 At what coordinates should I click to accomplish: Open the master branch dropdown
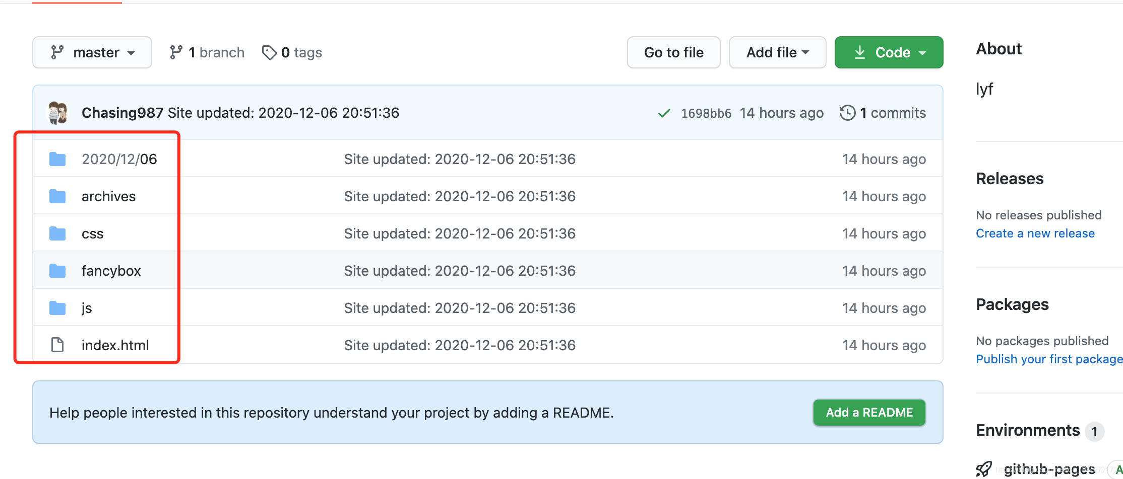click(92, 52)
